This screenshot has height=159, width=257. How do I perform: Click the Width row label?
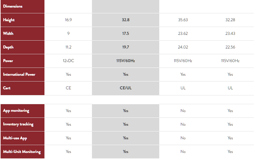(8, 33)
